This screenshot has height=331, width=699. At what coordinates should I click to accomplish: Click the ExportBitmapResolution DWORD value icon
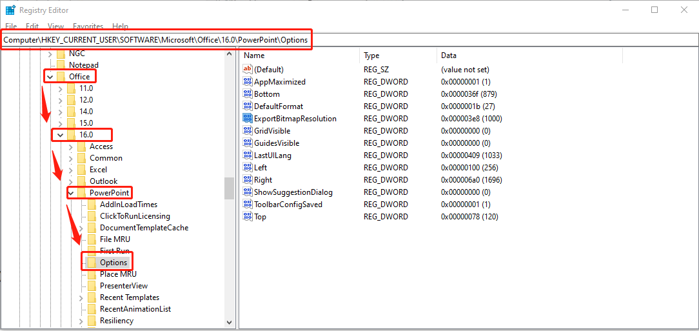click(x=248, y=119)
